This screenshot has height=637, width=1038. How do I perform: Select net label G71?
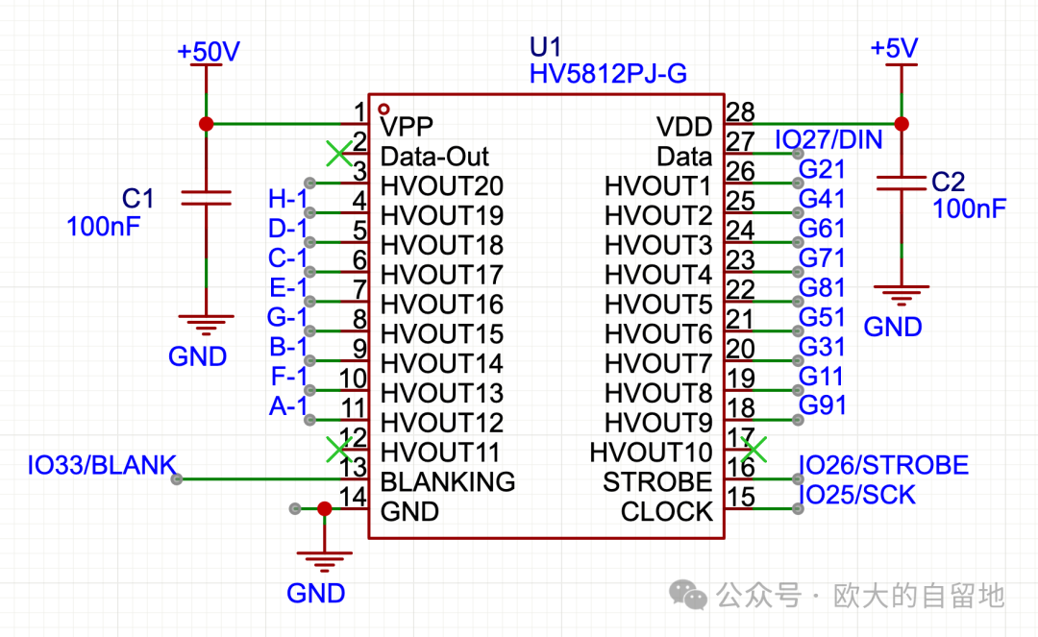822,257
